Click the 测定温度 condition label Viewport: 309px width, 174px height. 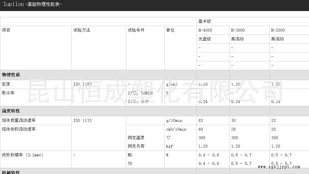(x=136, y=138)
